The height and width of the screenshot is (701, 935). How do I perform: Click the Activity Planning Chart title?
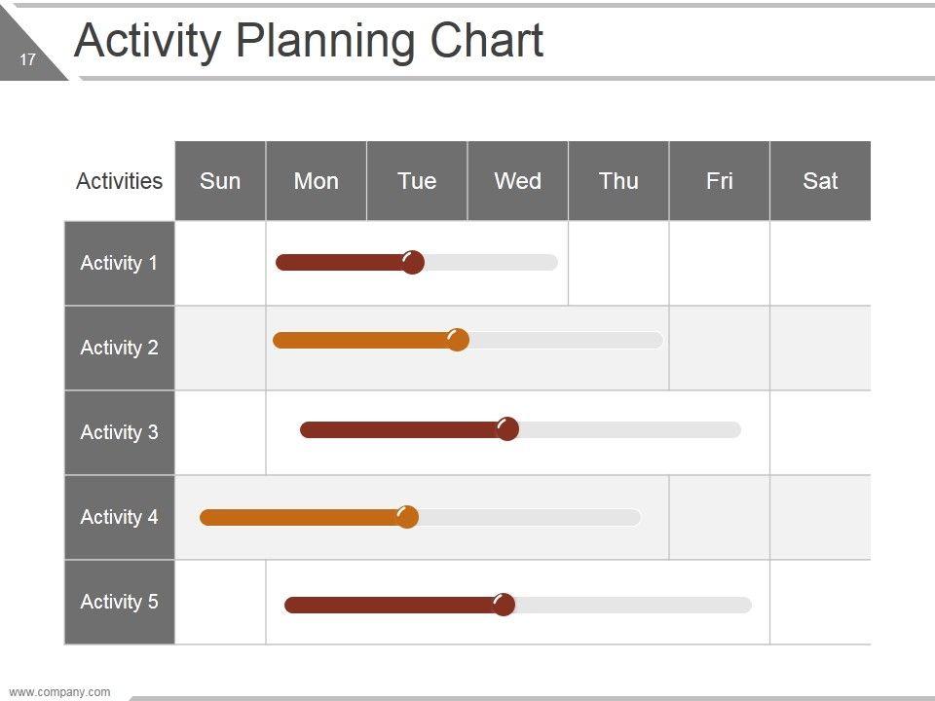pyautogui.click(x=309, y=41)
